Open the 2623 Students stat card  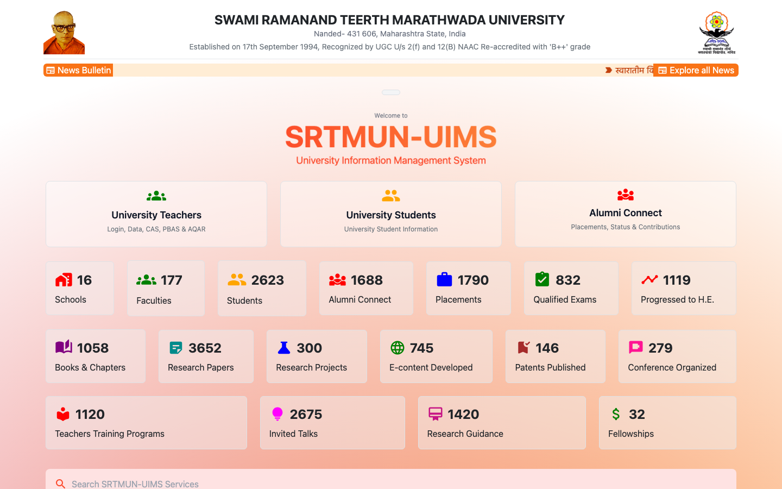(262, 289)
